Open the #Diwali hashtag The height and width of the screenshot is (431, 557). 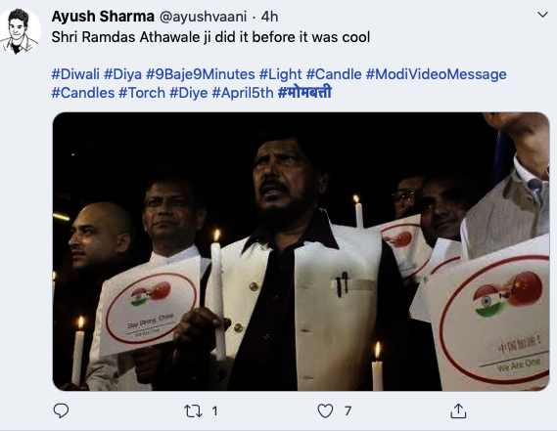pos(75,74)
